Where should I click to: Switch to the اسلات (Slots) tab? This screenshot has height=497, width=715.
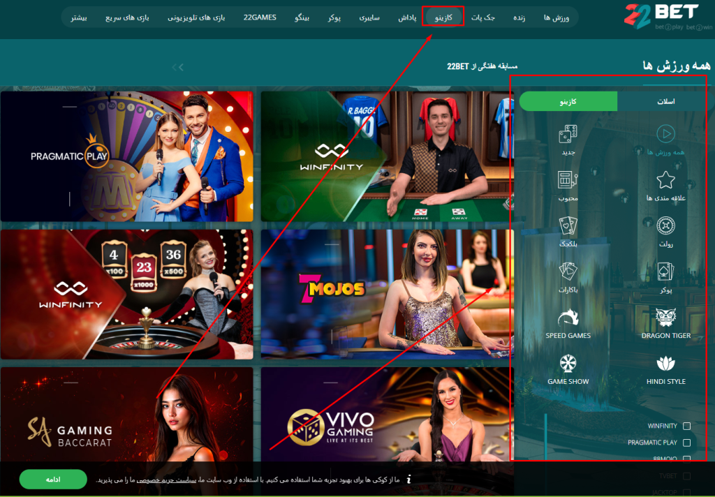pos(665,101)
